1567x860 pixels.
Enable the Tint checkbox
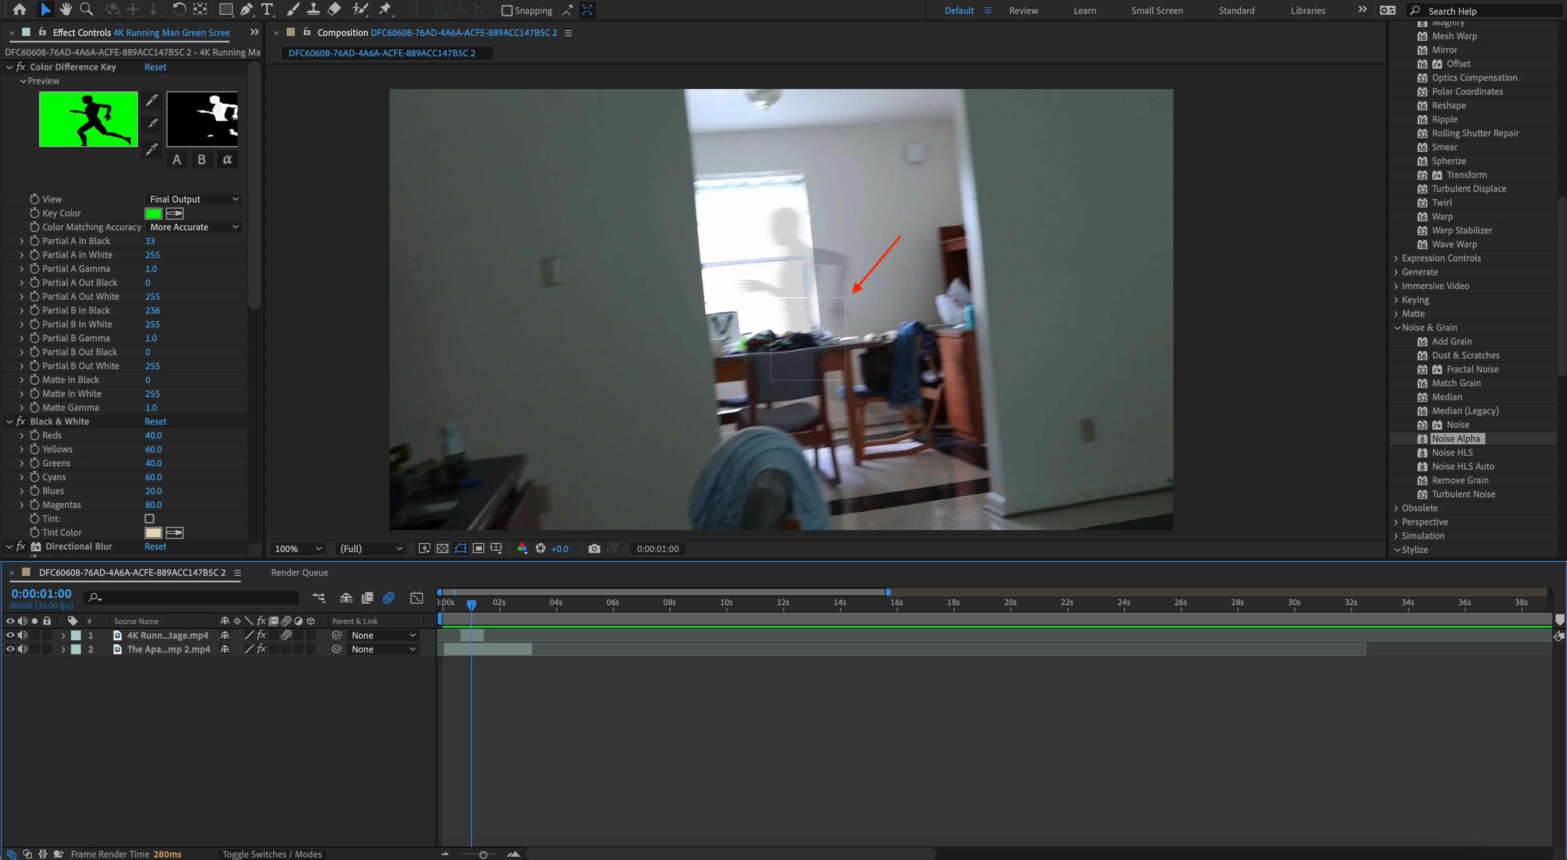[149, 519]
